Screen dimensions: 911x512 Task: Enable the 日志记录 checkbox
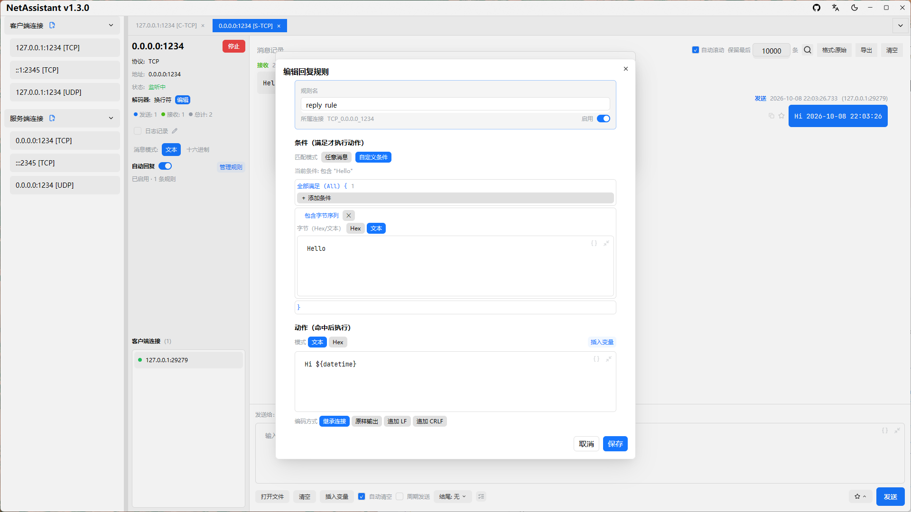138,131
